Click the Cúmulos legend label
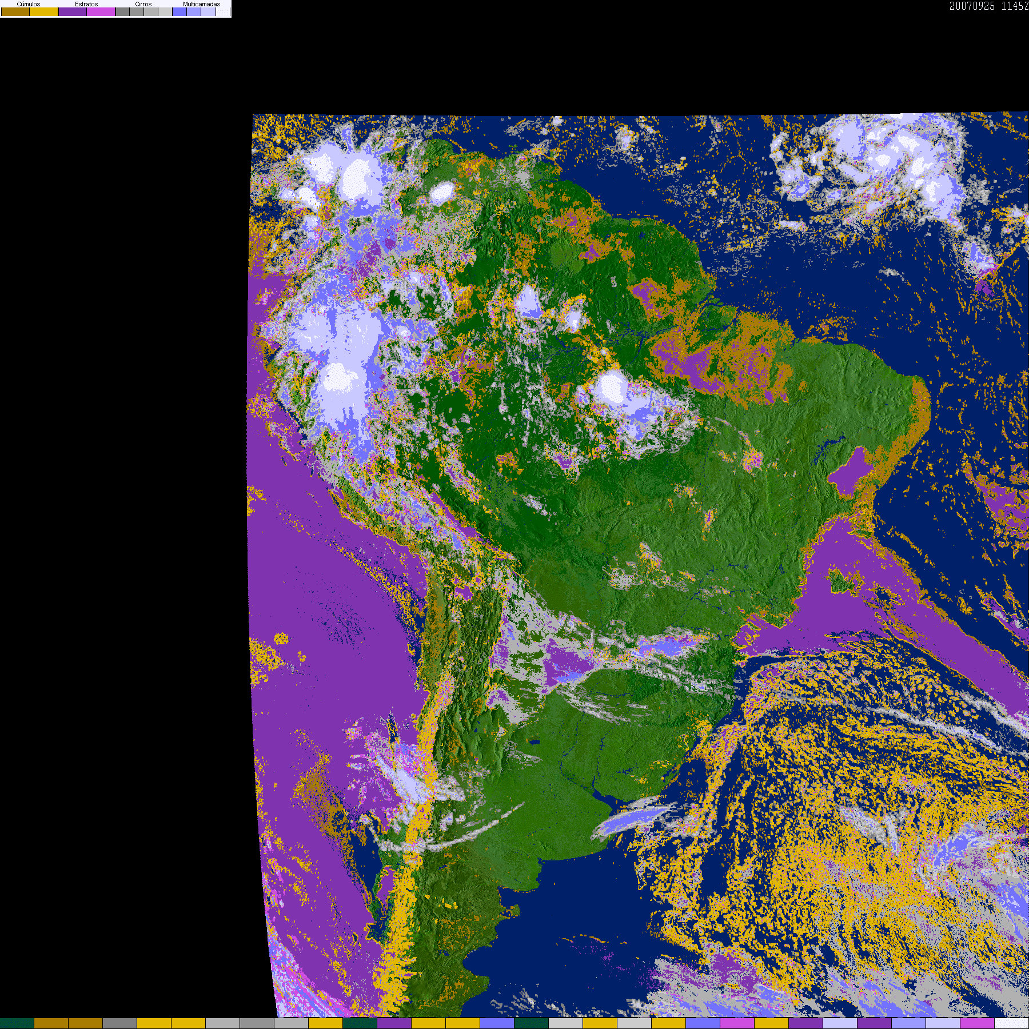The width and height of the screenshot is (1029, 1029). coord(29,4)
